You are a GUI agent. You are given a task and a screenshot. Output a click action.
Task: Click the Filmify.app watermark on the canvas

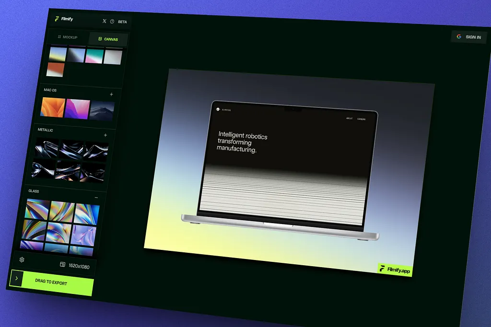(x=395, y=270)
